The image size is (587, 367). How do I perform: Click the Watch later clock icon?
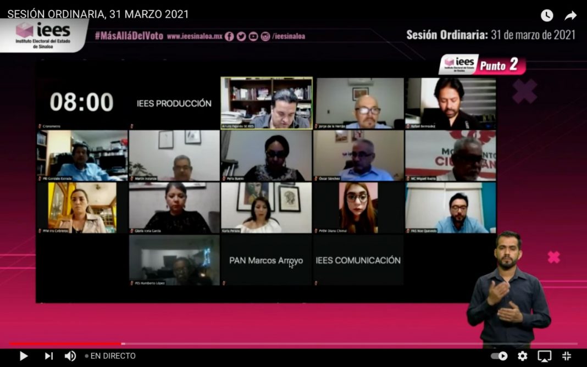(546, 15)
